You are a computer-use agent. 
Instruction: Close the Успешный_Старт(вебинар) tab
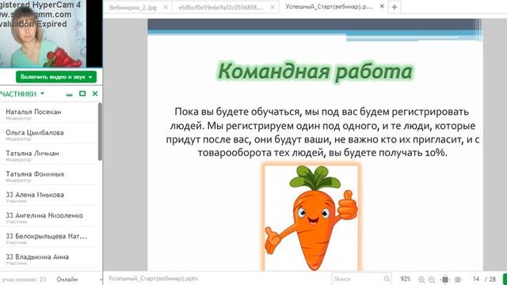tap(382, 6)
